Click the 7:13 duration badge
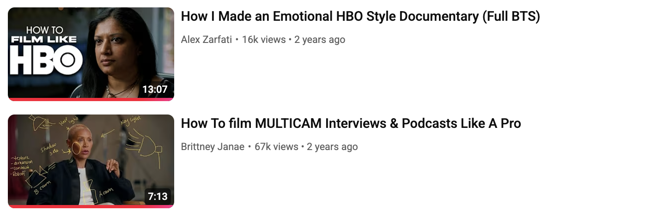Screen dimensions: 657x217 pyautogui.click(x=158, y=196)
